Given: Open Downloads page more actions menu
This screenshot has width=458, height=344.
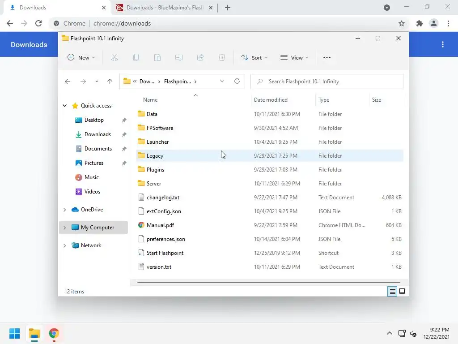Looking at the screenshot, I should point(443,44).
